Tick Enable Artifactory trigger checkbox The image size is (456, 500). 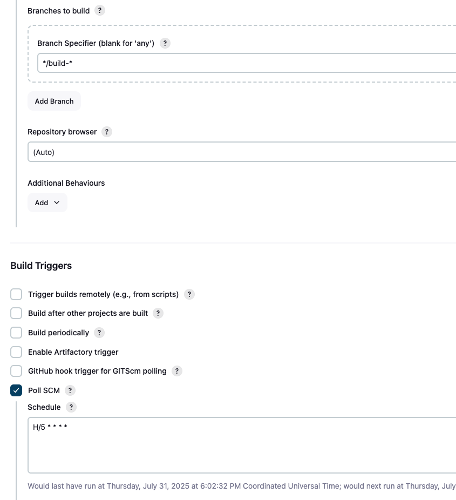[16, 352]
